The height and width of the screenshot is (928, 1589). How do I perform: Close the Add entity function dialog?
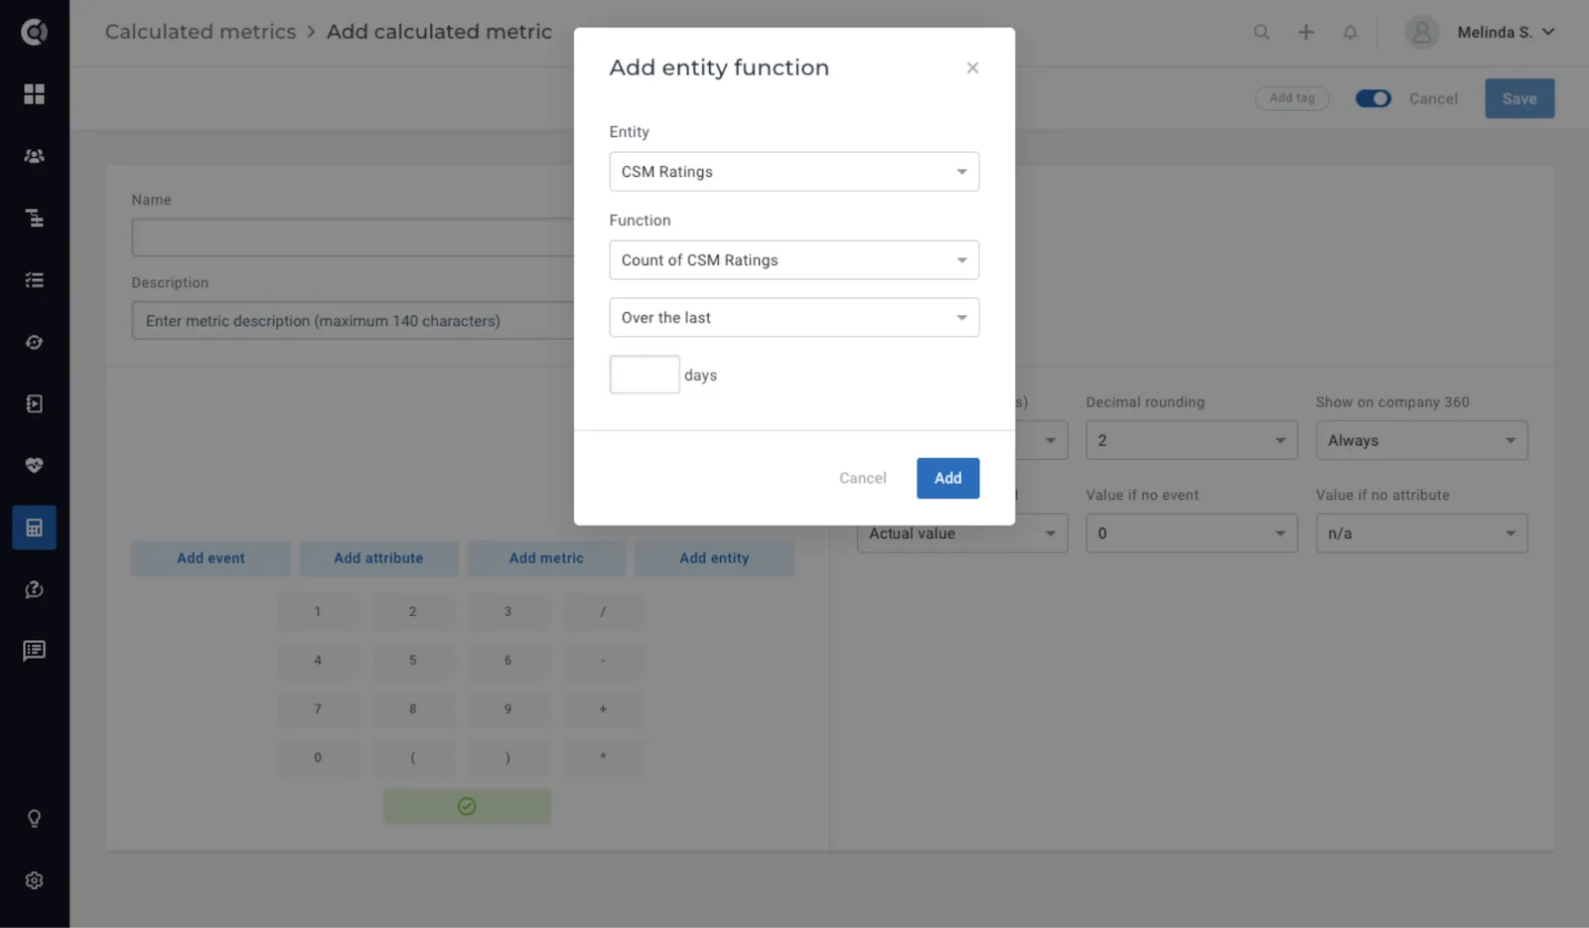coord(972,68)
